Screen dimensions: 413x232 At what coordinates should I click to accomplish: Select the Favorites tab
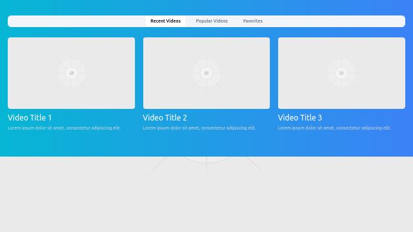point(253,21)
